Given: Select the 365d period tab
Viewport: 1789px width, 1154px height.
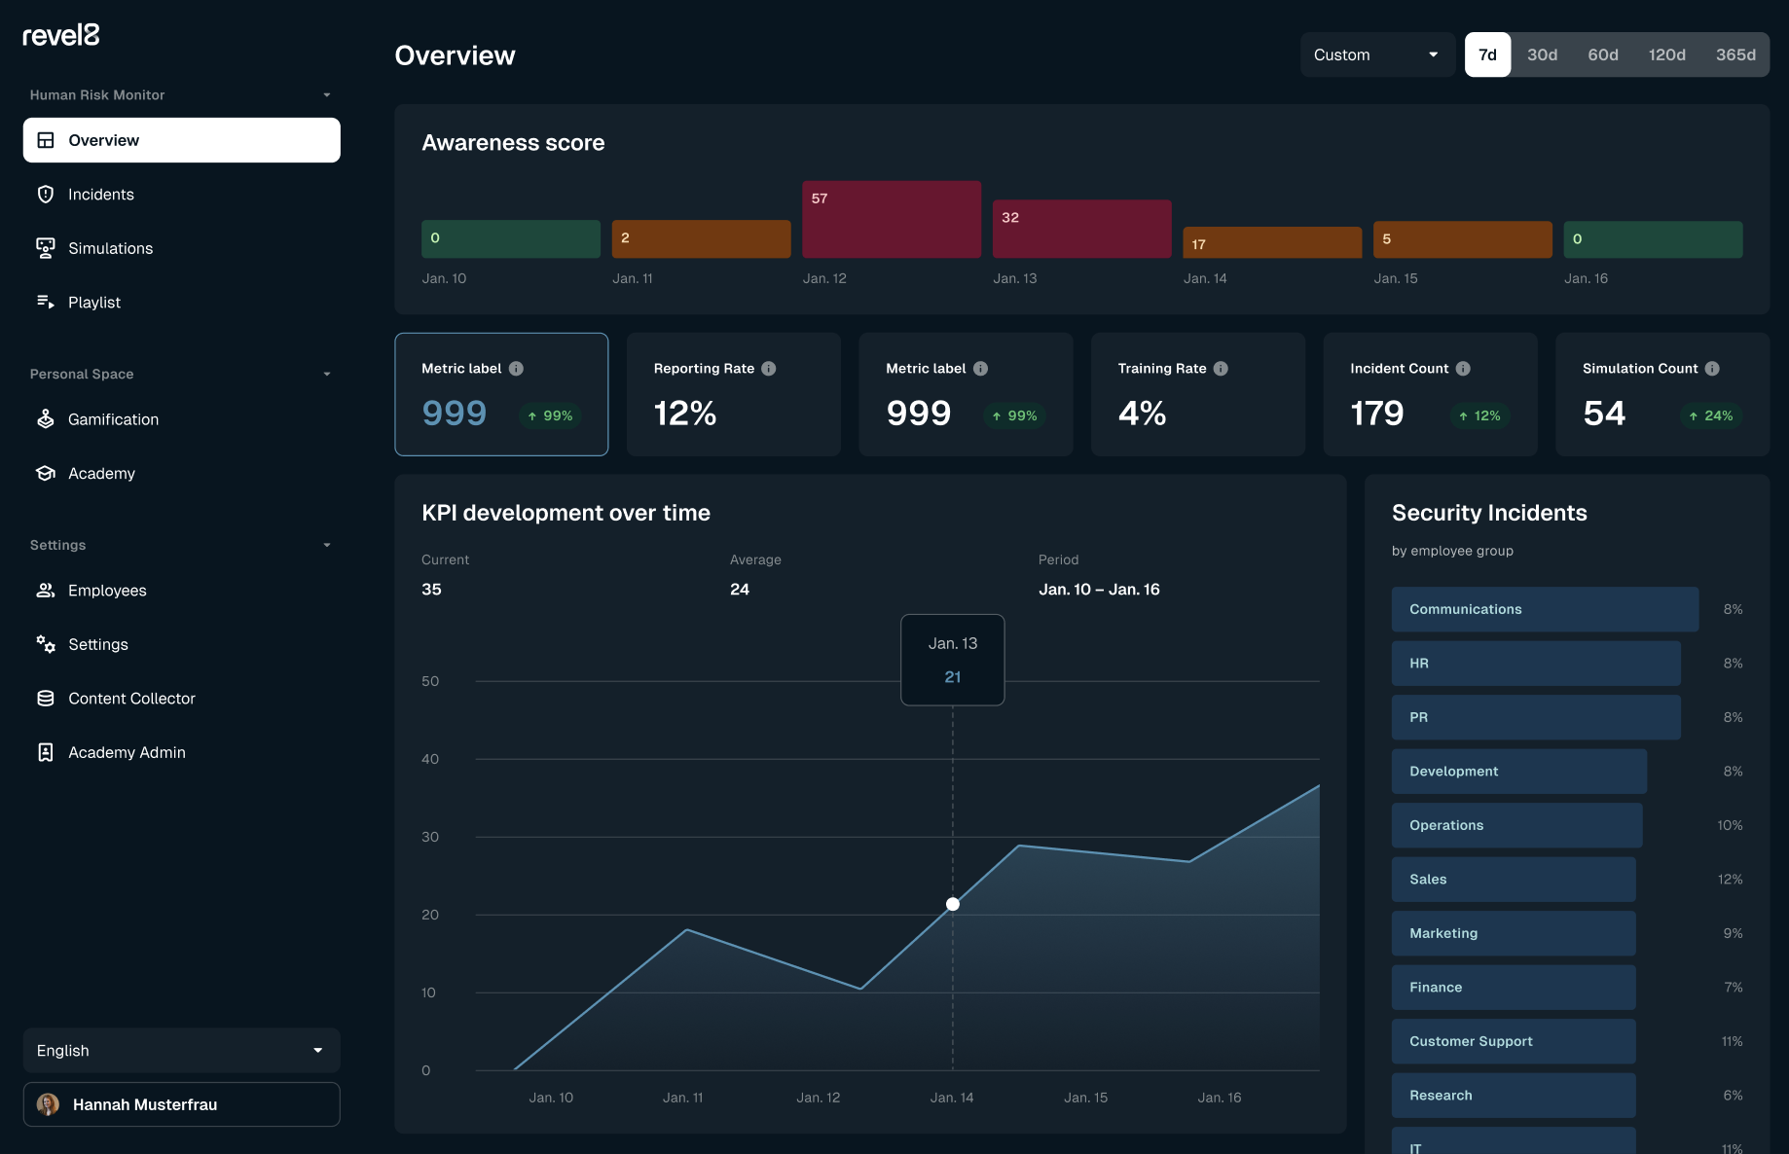Looking at the screenshot, I should [x=1735, y=54].
